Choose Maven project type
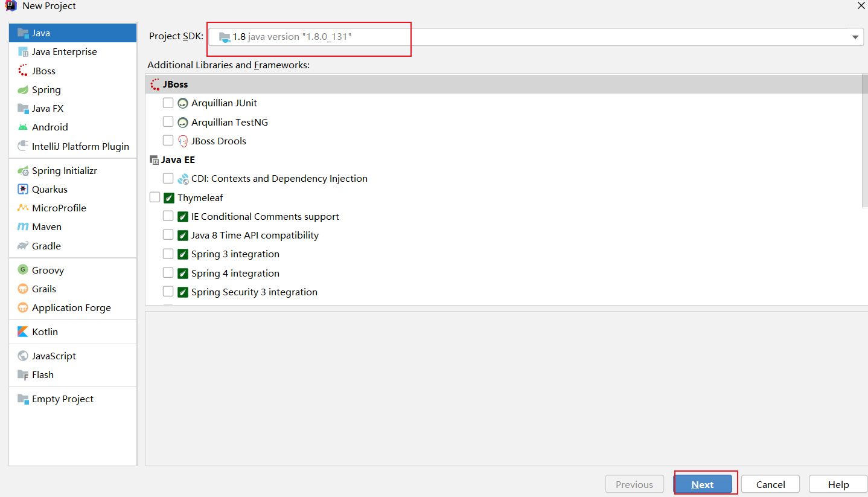Screen dimensions: 868x497 72,226
